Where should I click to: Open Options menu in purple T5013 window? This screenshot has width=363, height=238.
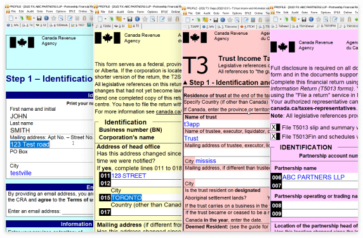pyautogui.click(x=326, y=13)
